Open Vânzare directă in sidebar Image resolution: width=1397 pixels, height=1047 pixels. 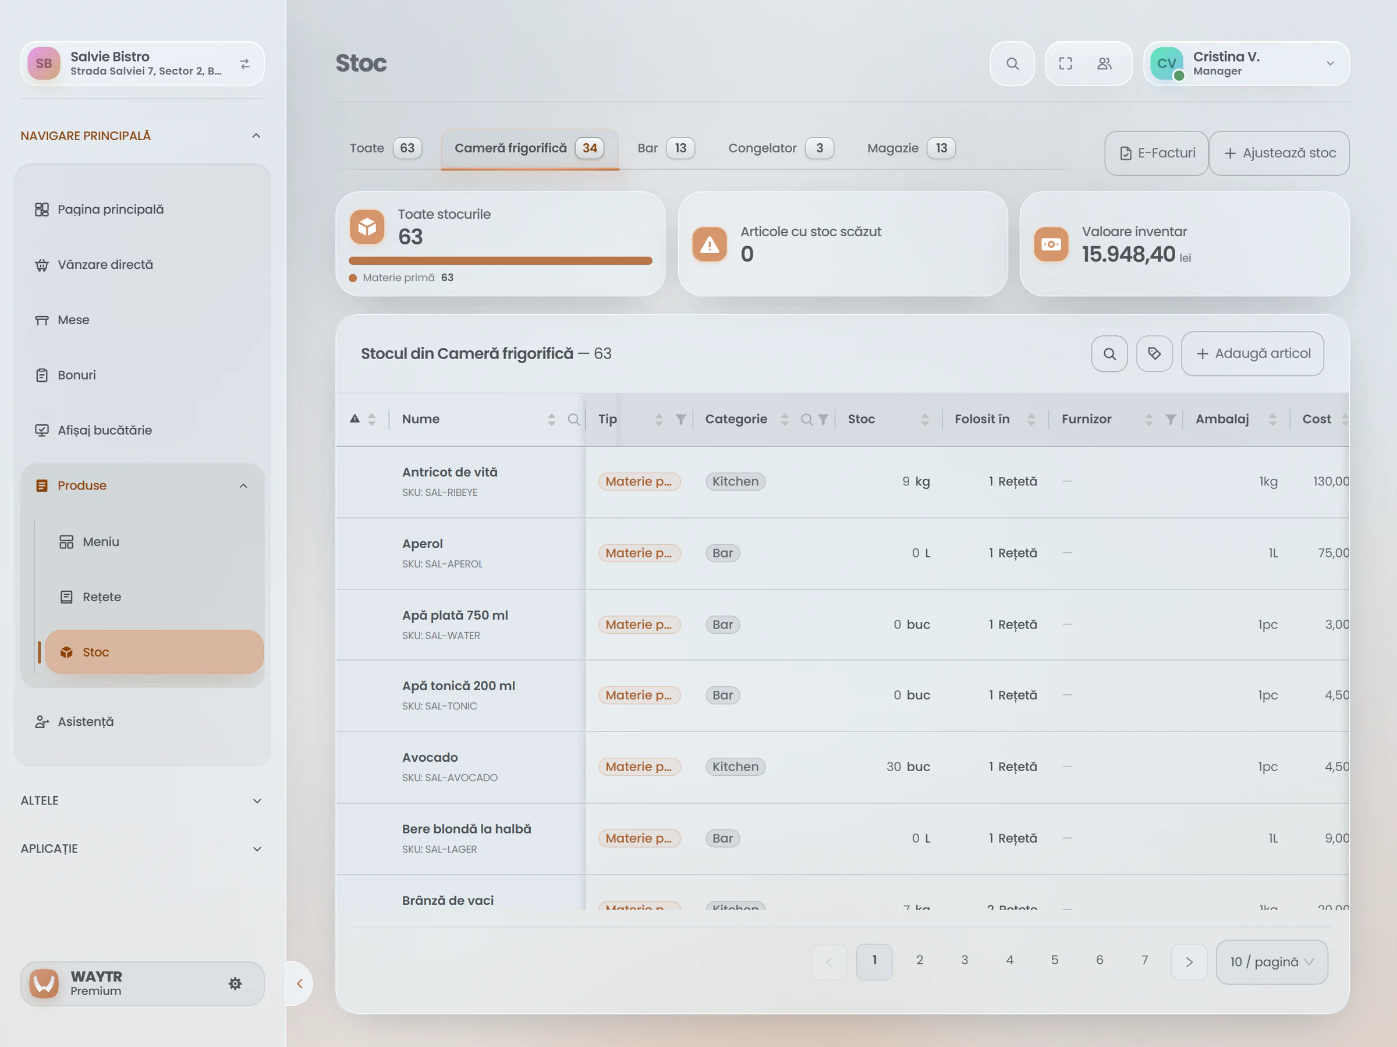pyautogui.click(x=142, y=265)
